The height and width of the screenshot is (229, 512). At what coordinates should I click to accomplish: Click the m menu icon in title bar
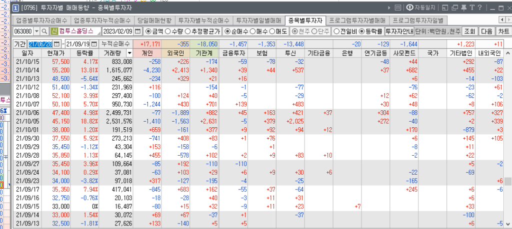pos(398,7)
